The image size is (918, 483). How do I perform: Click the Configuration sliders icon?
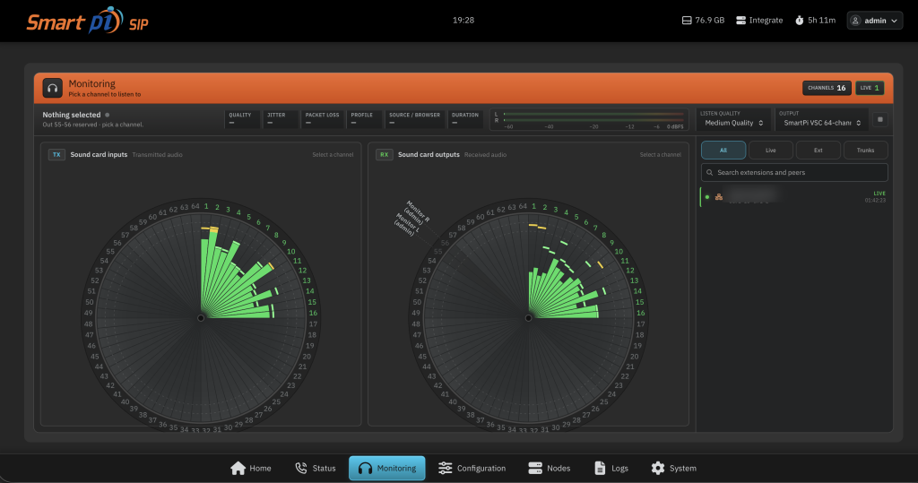[445, 469]
